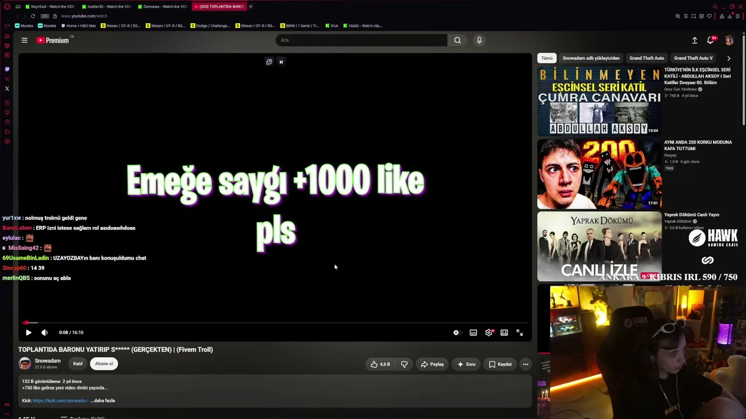This screenshot has height=419, width=746.
Task: Open Snowadam channel avatar
Action: pos(24,364)
